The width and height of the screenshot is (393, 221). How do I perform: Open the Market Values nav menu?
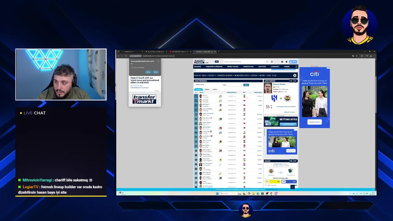click(x=233, y=67)
